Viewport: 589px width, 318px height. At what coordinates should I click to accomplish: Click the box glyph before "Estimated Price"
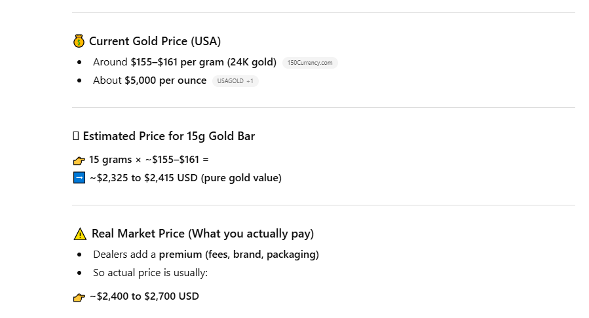click(76, 136)
